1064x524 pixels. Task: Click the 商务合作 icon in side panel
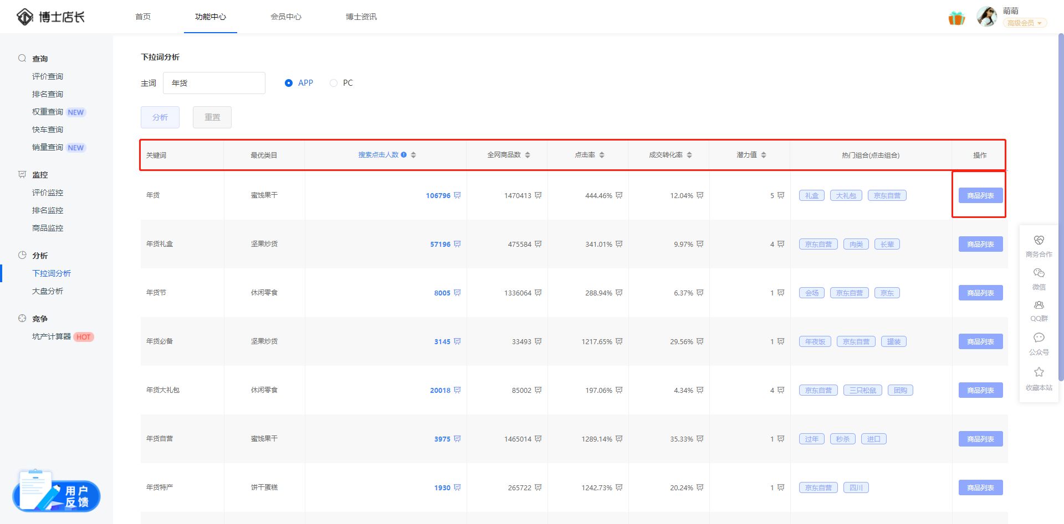1039,240
